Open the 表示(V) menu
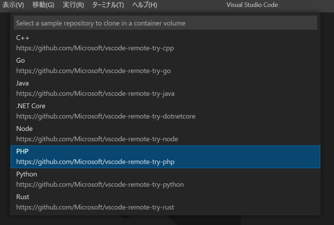This screenshot has width=334, height=225. coord(13,5)
